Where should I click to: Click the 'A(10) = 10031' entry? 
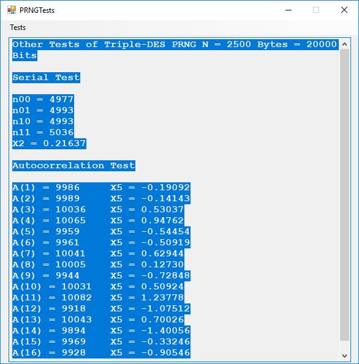click(52, 287)
